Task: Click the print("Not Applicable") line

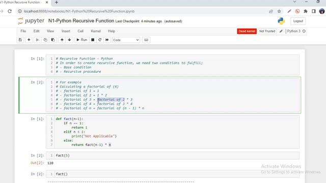Action: point(94,136)
